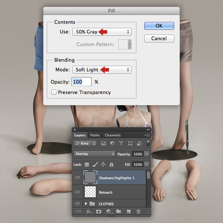Screen dimensions: 223x223
Task: Create a new layer
Action: coord(129,211)
